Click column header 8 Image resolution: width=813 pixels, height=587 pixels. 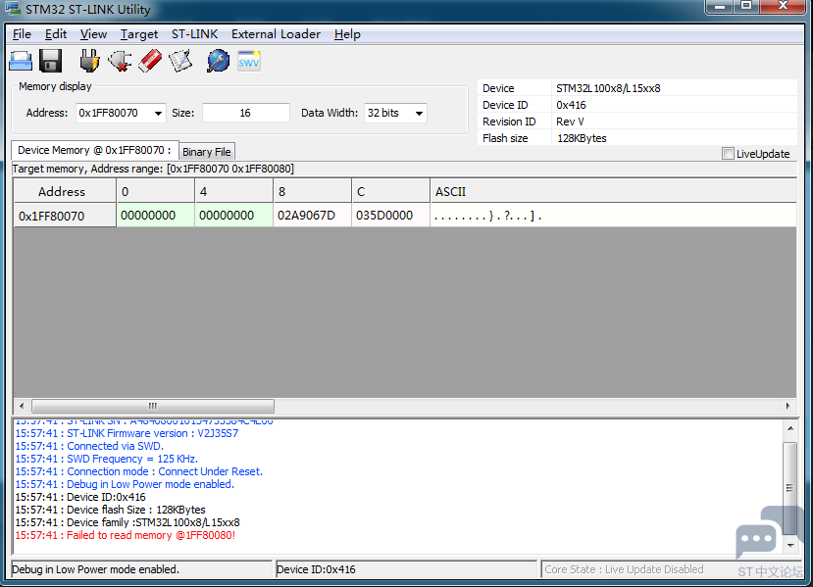(312, 191)
